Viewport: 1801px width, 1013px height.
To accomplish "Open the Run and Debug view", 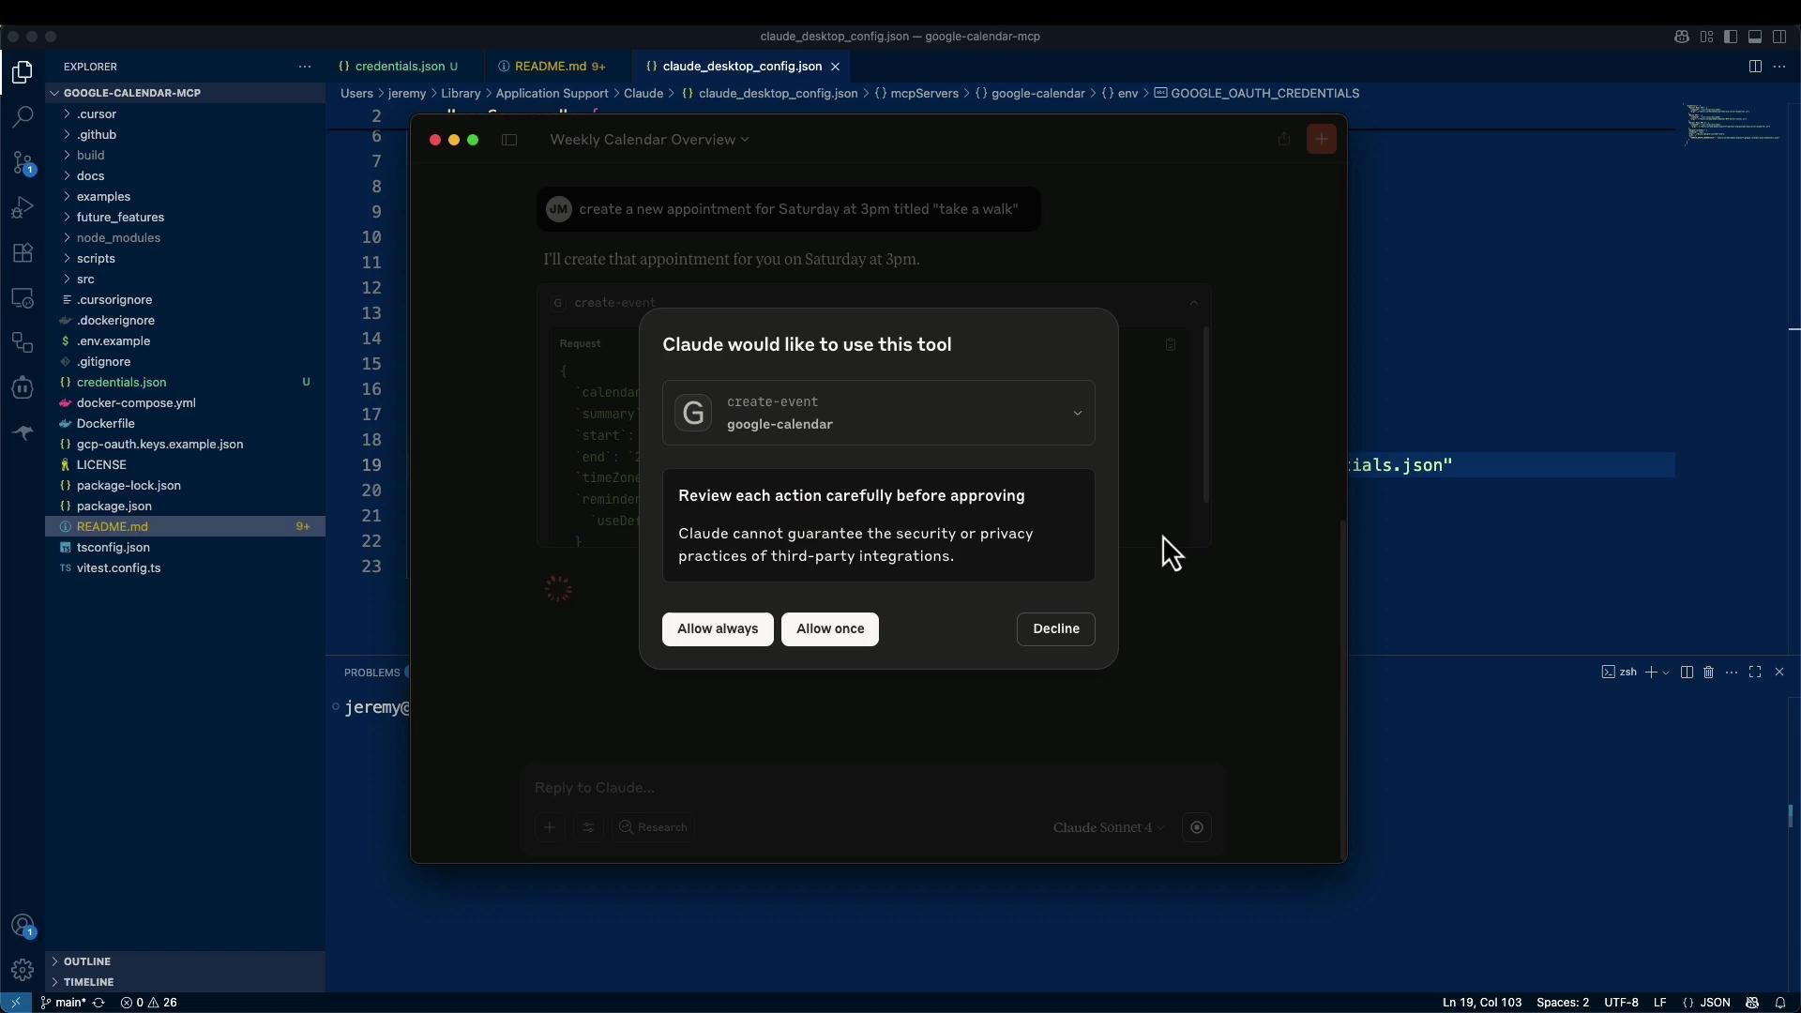I will tap(23, 207).
